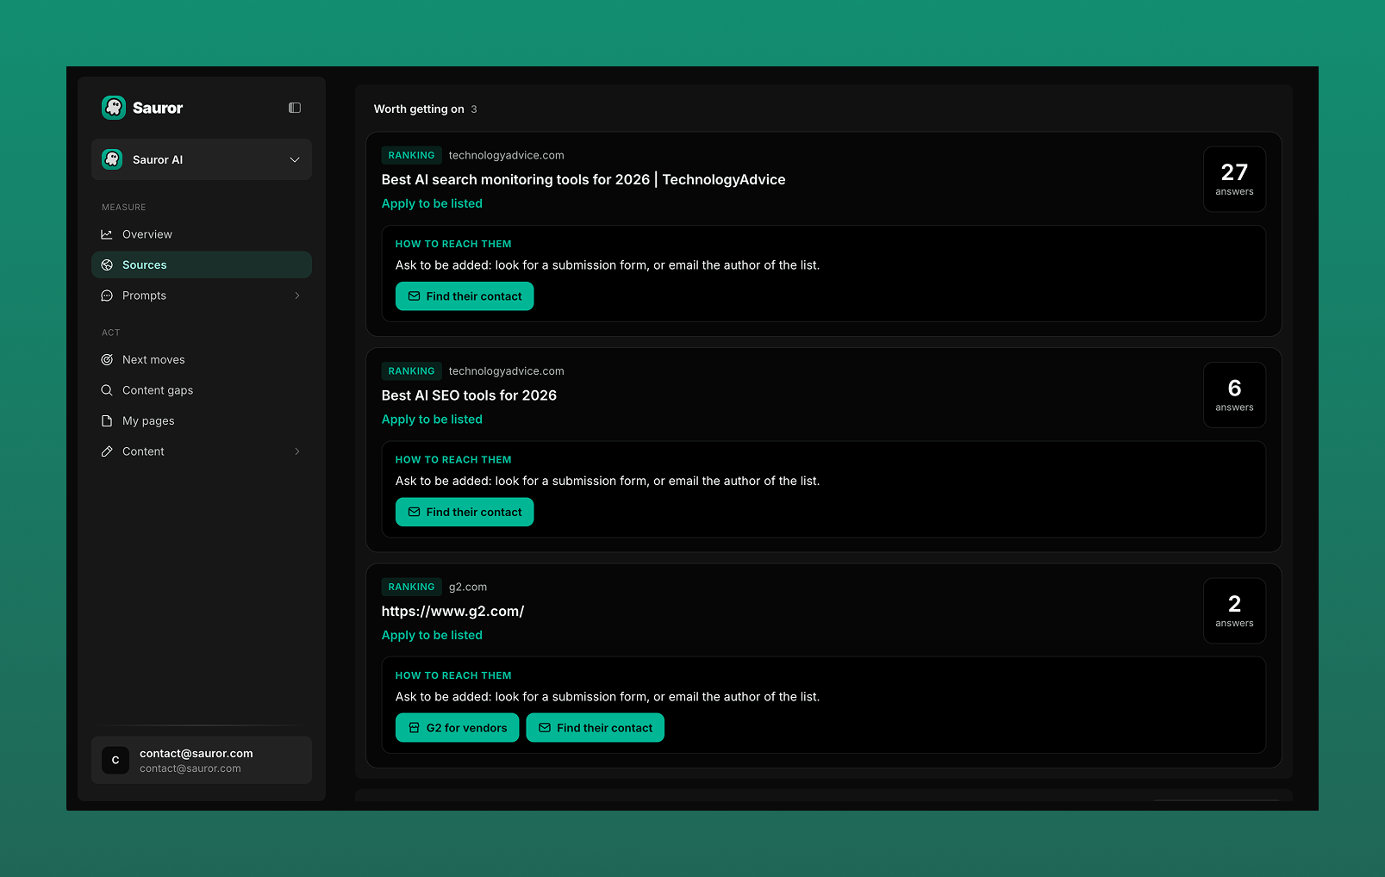
Task: Click the Next moves target icon
Action: pyautogui.click(x=107, y=360)
